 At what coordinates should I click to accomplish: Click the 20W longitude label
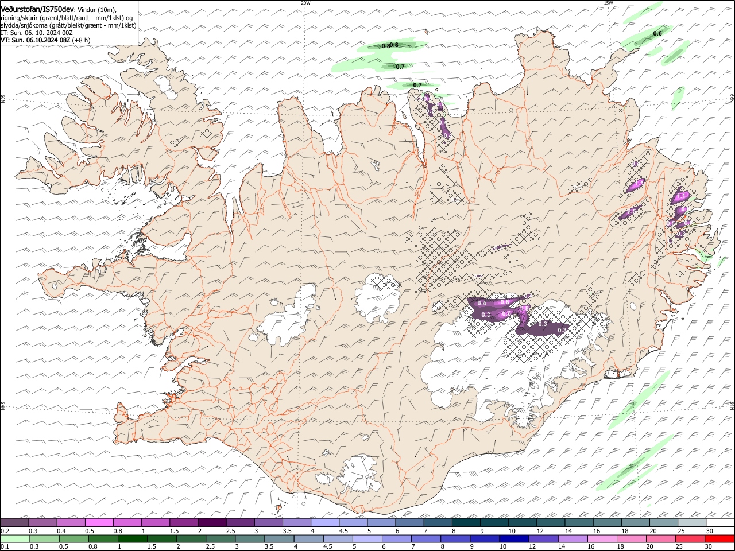click(x=305, y=3)
